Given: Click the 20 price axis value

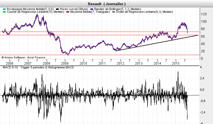Looking at the screenshot, I should (203, 51).
